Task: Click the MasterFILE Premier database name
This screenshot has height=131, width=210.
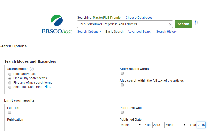Action: (x=107, y=18)
